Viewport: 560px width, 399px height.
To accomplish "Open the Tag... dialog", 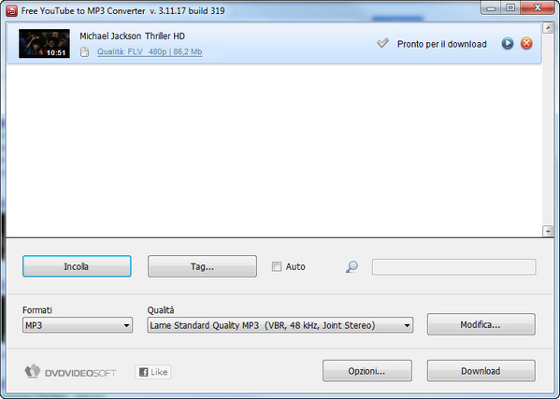I will coord(202,266).
